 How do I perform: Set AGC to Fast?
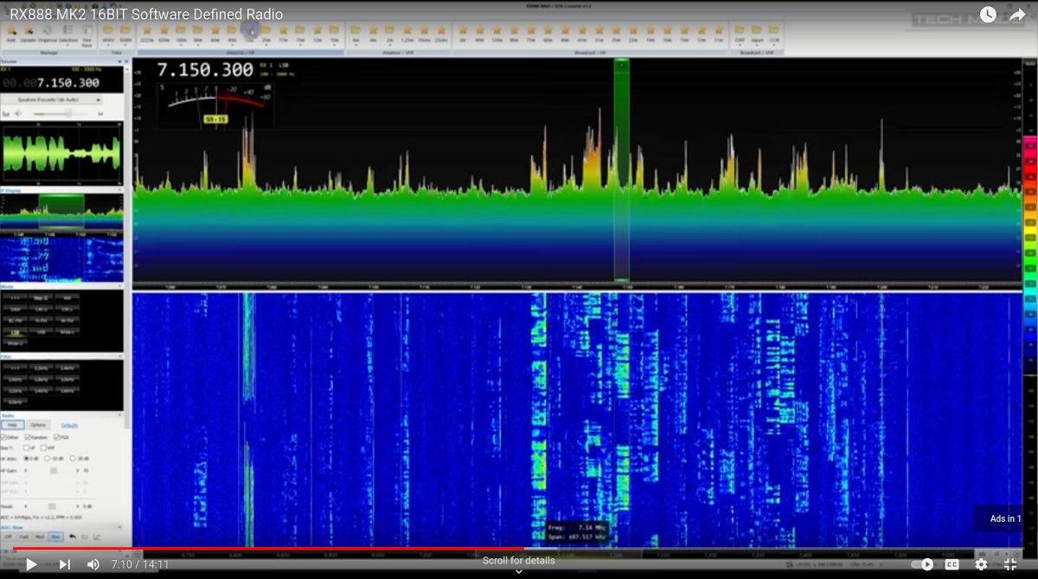pos(24,537)
